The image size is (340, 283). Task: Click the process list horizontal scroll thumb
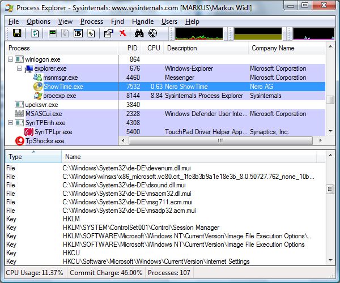pyautogui.click(x=220, y=140)
